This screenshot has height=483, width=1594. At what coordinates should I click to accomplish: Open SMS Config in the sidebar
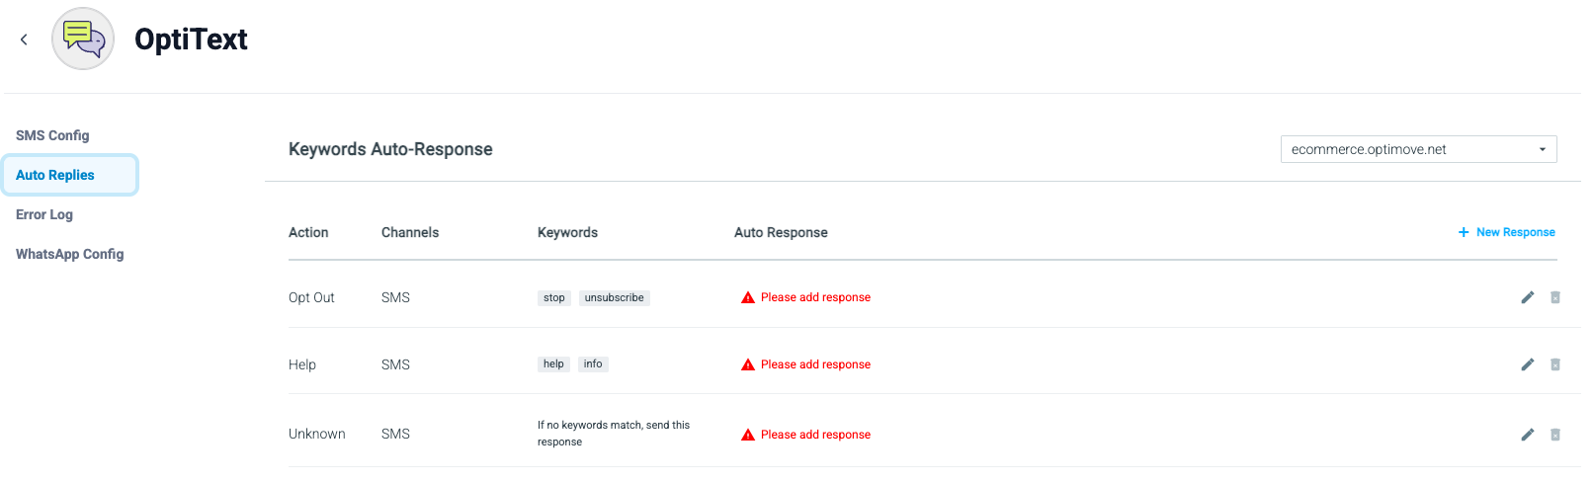point(52,135)
